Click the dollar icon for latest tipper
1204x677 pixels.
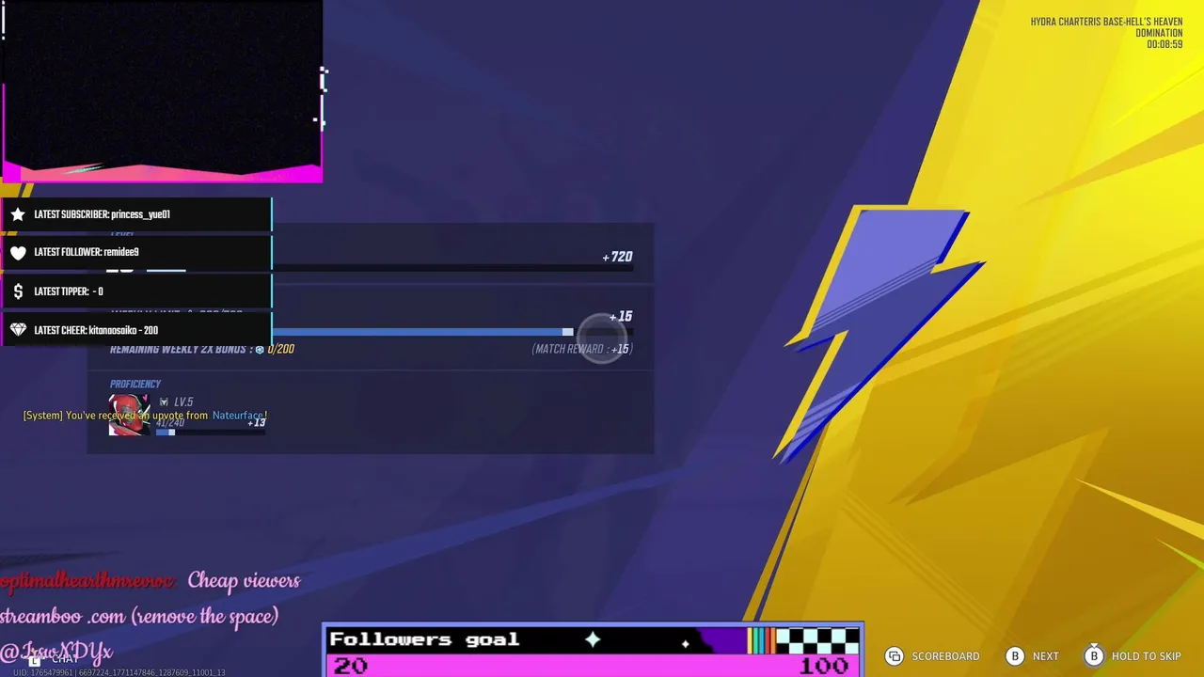18,291
